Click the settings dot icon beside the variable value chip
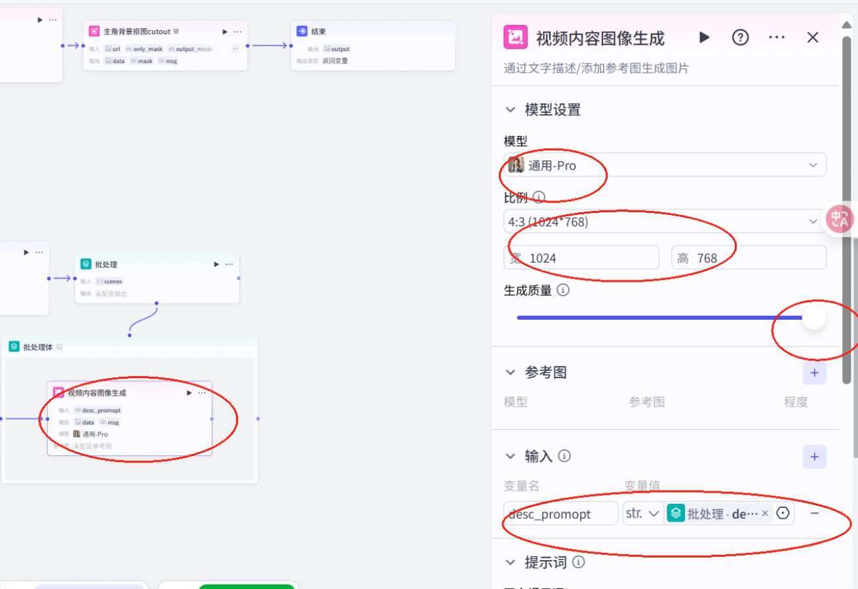 (783, 514)
